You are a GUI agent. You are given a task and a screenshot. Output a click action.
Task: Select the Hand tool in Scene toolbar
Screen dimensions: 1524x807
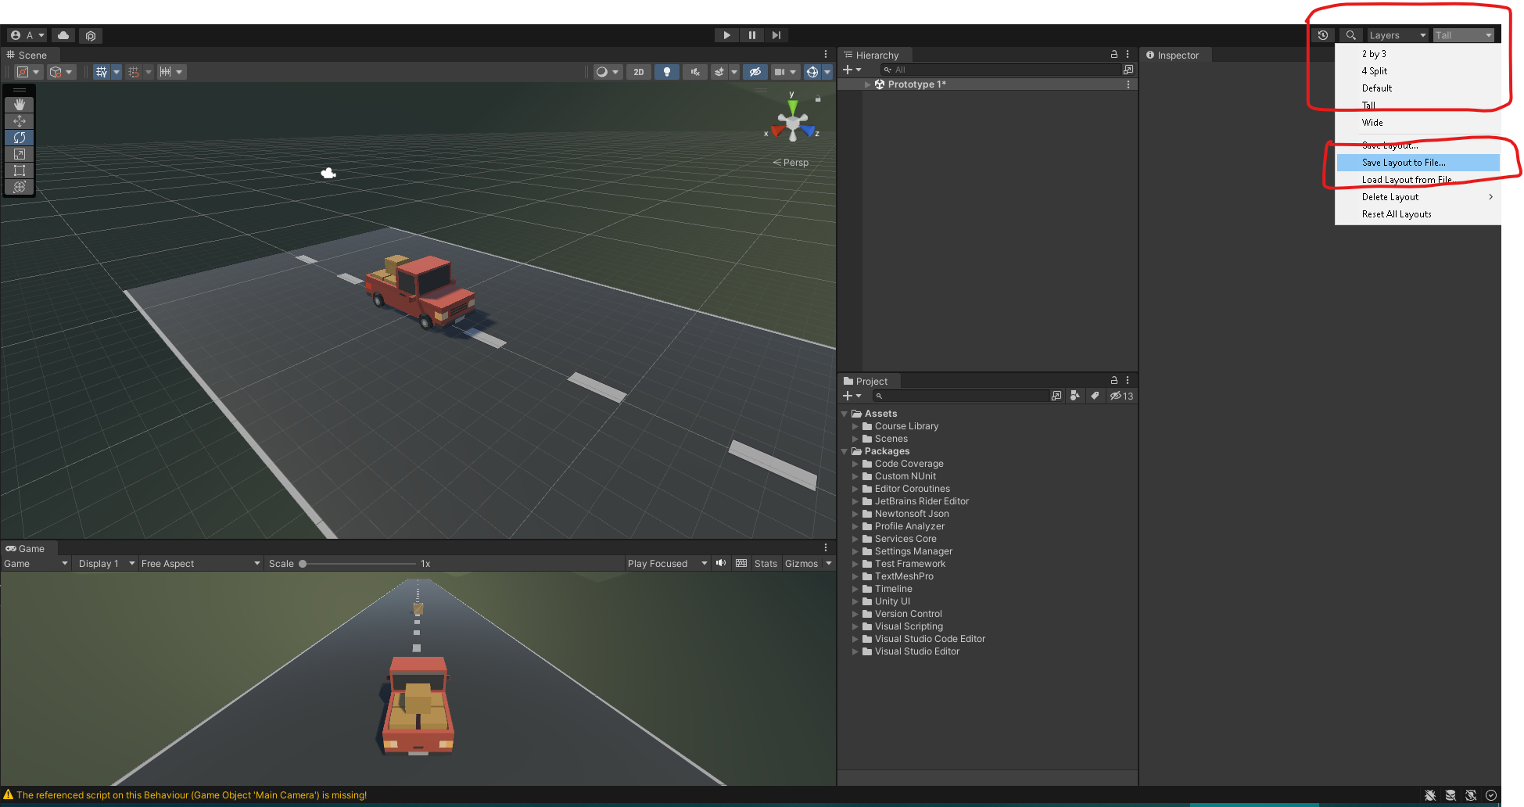[x=20, y=105]
